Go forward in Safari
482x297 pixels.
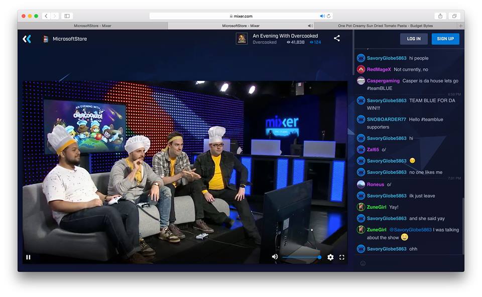(54, 16)
